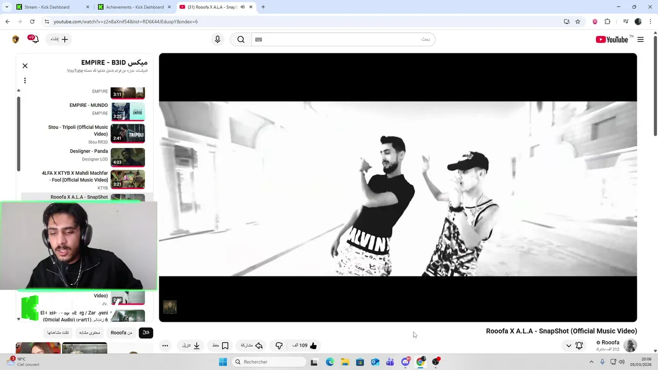658x370 pixels.
Task: Install app icon in address bar
Action: (x=566, y=22)
